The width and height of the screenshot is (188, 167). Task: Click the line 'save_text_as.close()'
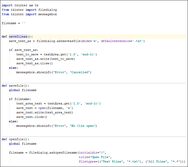tap(34, 63)
